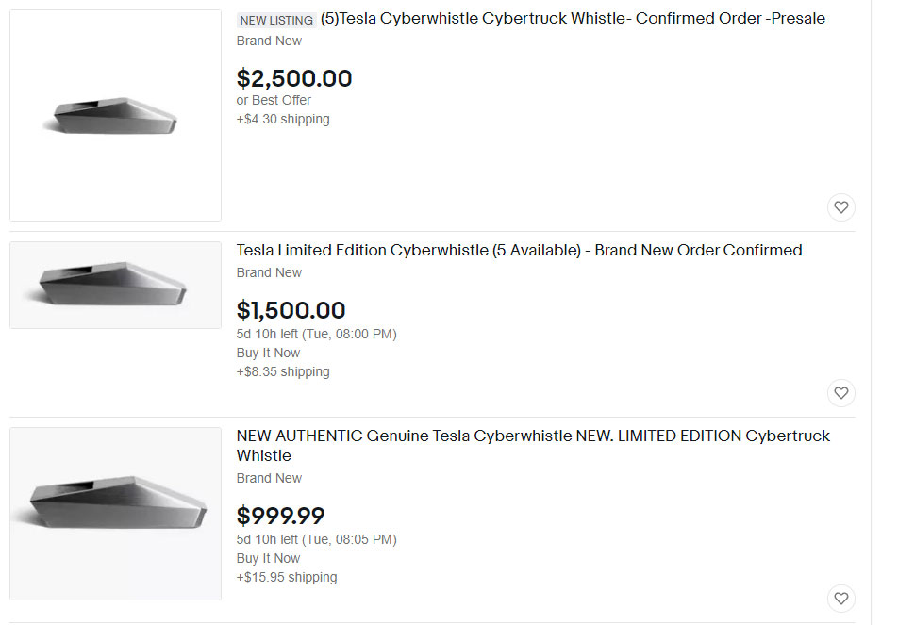
Task: Click the +$8.35 shipping text
Action: pos(283,372)
